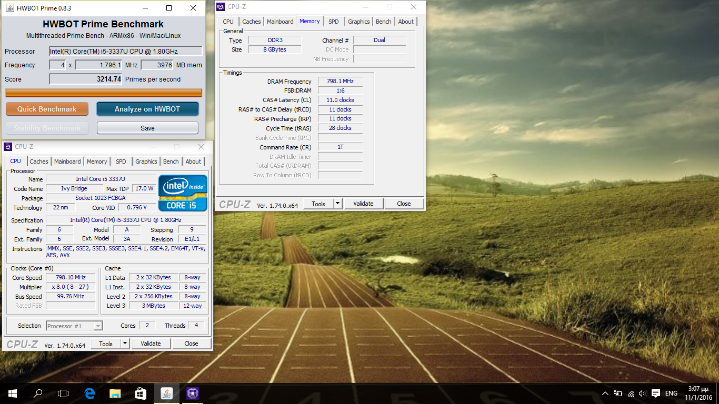The height and width of the screenshot is (404, 719).
Task: Click the HWBOT Prime title bar Java icon
Action: pyautogui.click(x=9, y=8)
